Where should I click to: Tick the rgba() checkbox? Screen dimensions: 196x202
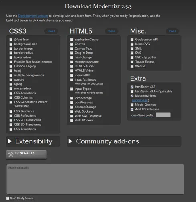[11, 84]
